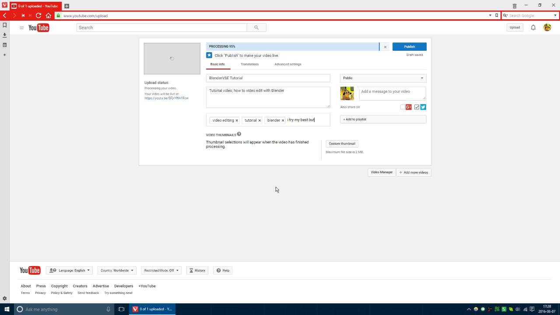Click Cortana microphone icon
560x315 pixels.
(x=108, y=309)
